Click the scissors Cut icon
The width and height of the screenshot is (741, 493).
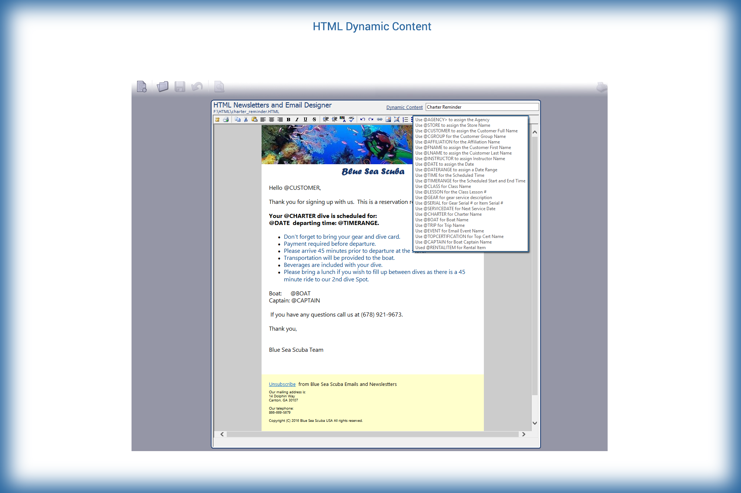[246, 119]
